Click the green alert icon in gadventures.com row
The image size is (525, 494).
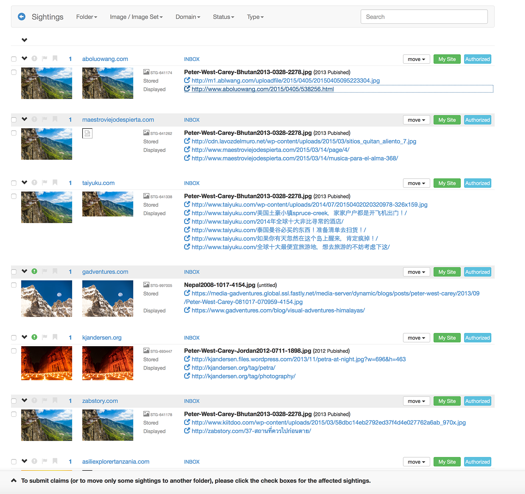click(x=34, y=271)
